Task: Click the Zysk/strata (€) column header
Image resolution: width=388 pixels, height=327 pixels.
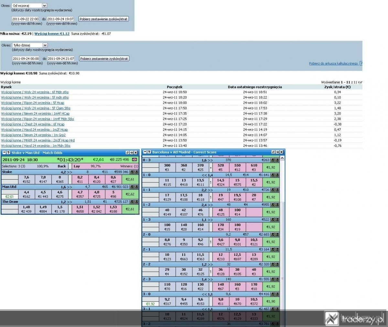Action: [x=338, y=87]
